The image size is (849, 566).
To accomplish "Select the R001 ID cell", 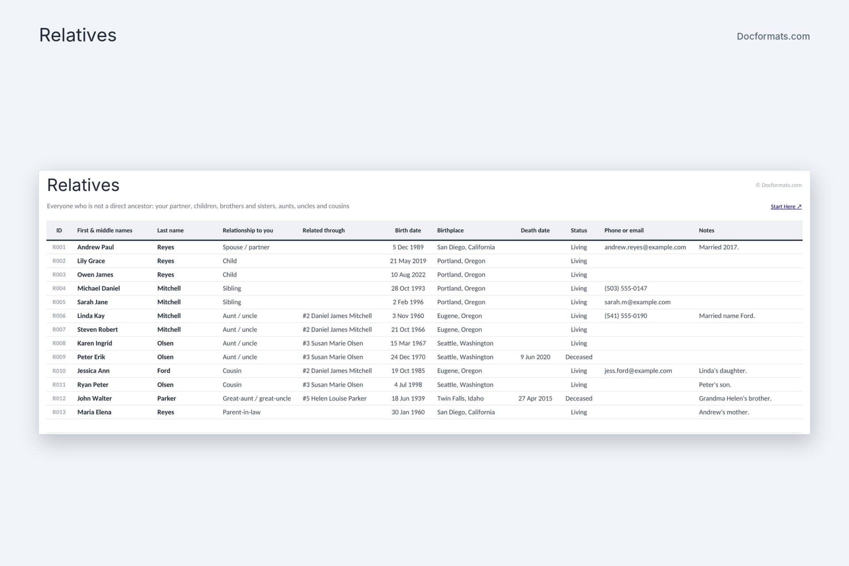I will tap(59, 247).
